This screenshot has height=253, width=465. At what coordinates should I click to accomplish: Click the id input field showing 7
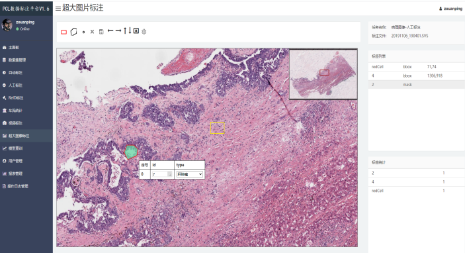162,174
